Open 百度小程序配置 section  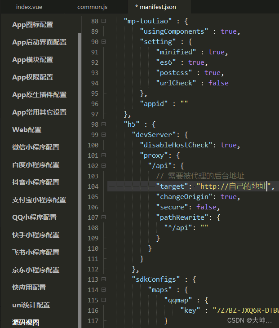click(36, 165)
